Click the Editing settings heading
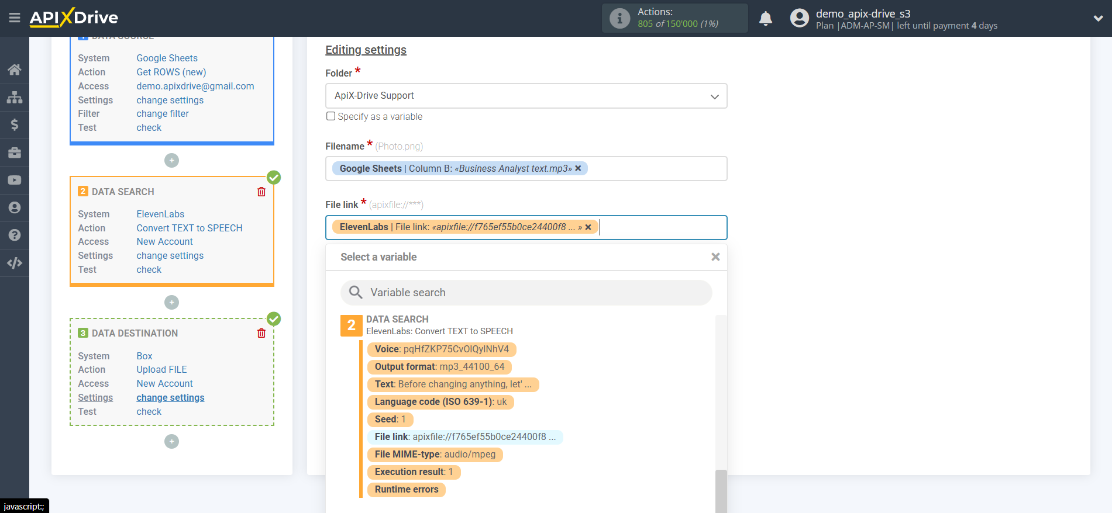 point(366,50)
